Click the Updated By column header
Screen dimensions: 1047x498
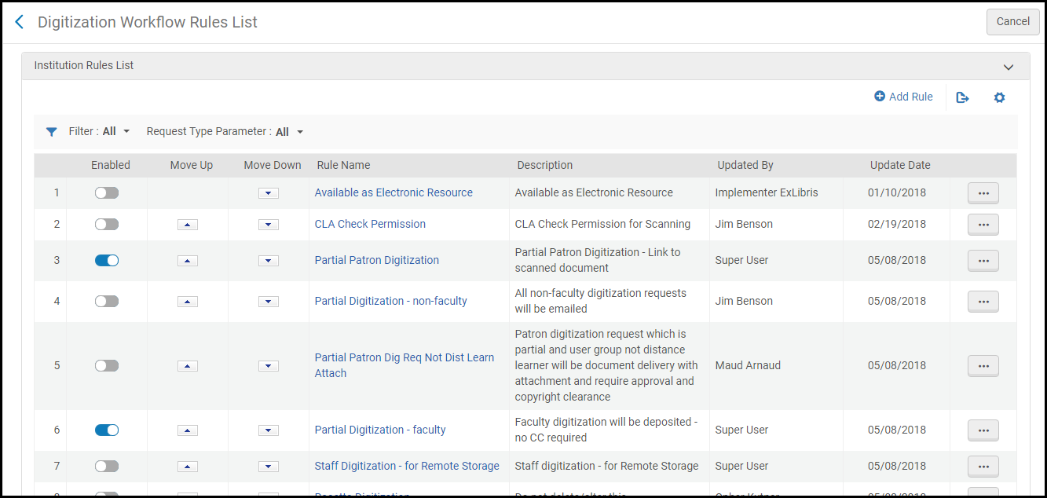pos(745,165)
